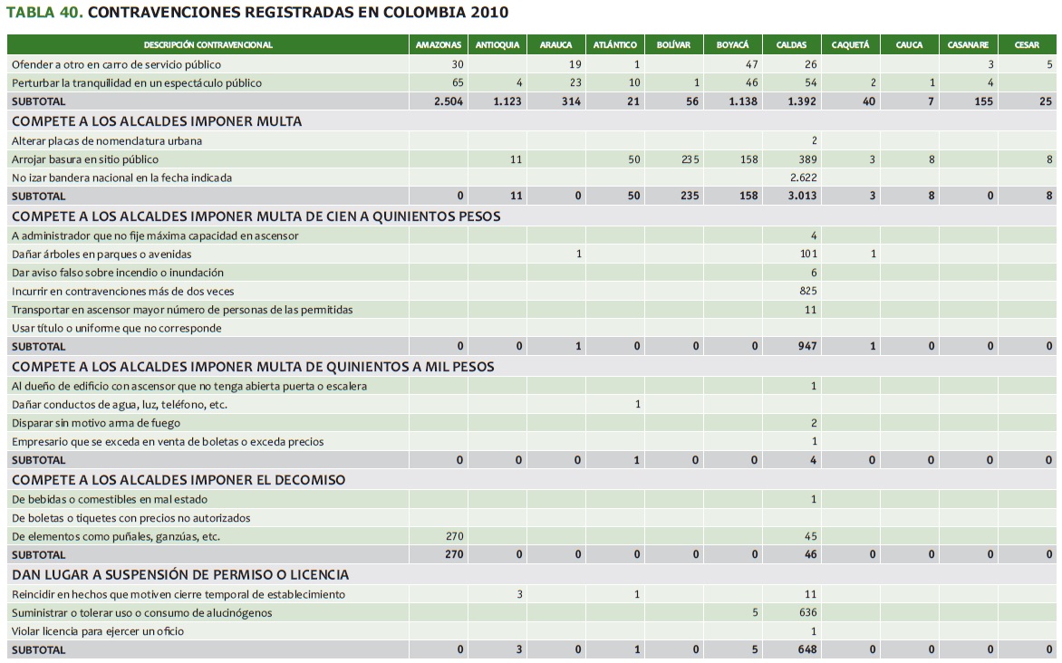Screen dimensions: 1062x663
Task: Select the CALDAS column header
Action: (791, 45)
